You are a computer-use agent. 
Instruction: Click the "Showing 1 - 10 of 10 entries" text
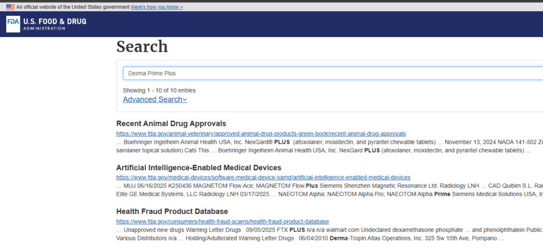[x=159, y=90]
